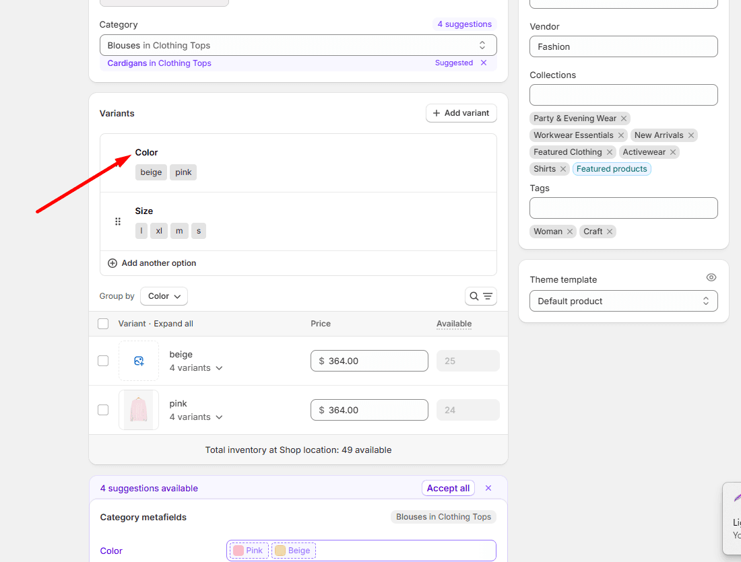This screenshot has width=741, height=562.
Task: Close the 4 suggestions available banner
Action: click(488, 488)
